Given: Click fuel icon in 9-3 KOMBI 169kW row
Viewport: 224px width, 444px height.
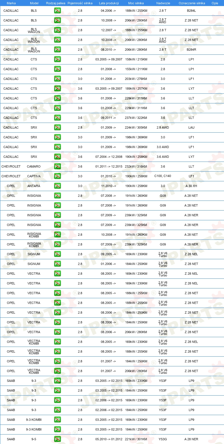Looking at the screenshot, I should tap(57, 420).
